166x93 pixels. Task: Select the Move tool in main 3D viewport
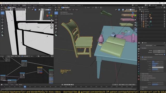[56, 20]
